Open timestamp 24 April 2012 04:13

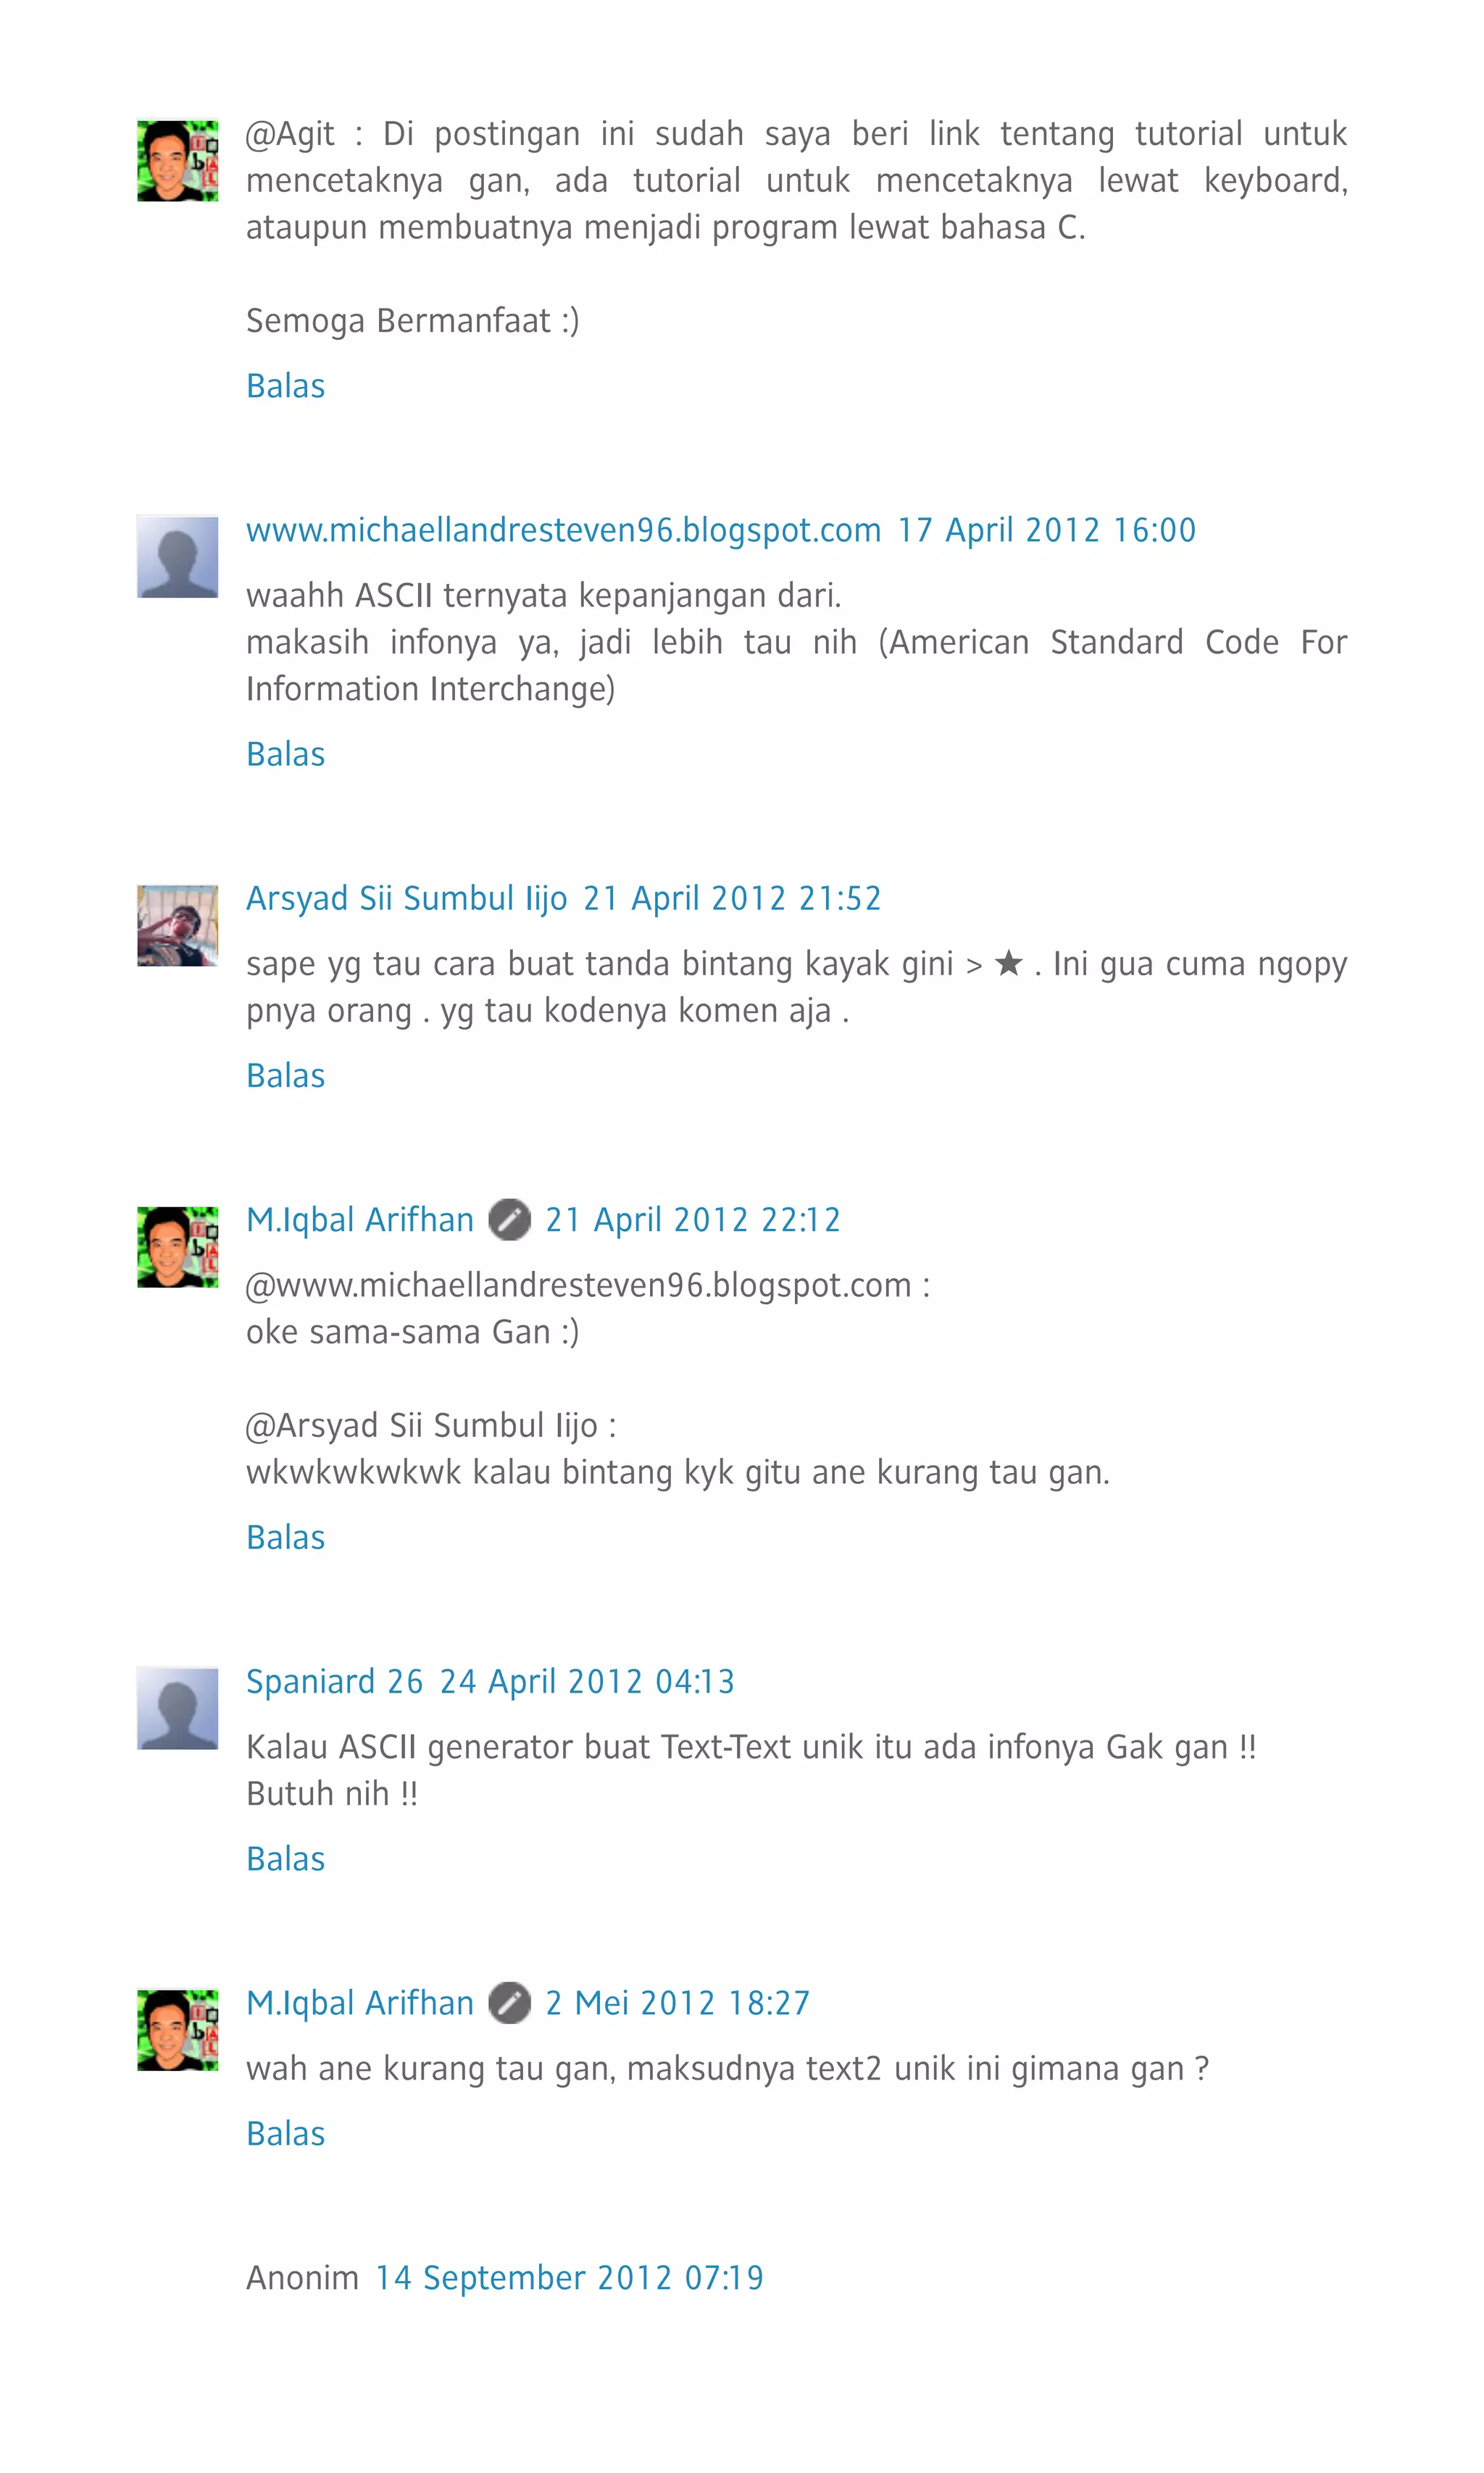[587, 1681]
